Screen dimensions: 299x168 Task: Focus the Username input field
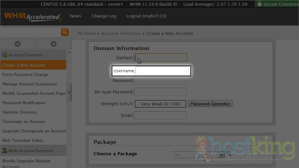coord(162,71)
